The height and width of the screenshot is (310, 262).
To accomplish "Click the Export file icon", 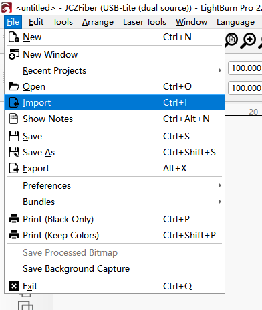I will point(14,168).
